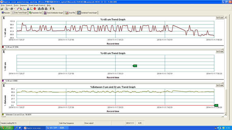Screen dimensions: 232x130
Task: Click the blue flask icon
Action: 28,9
